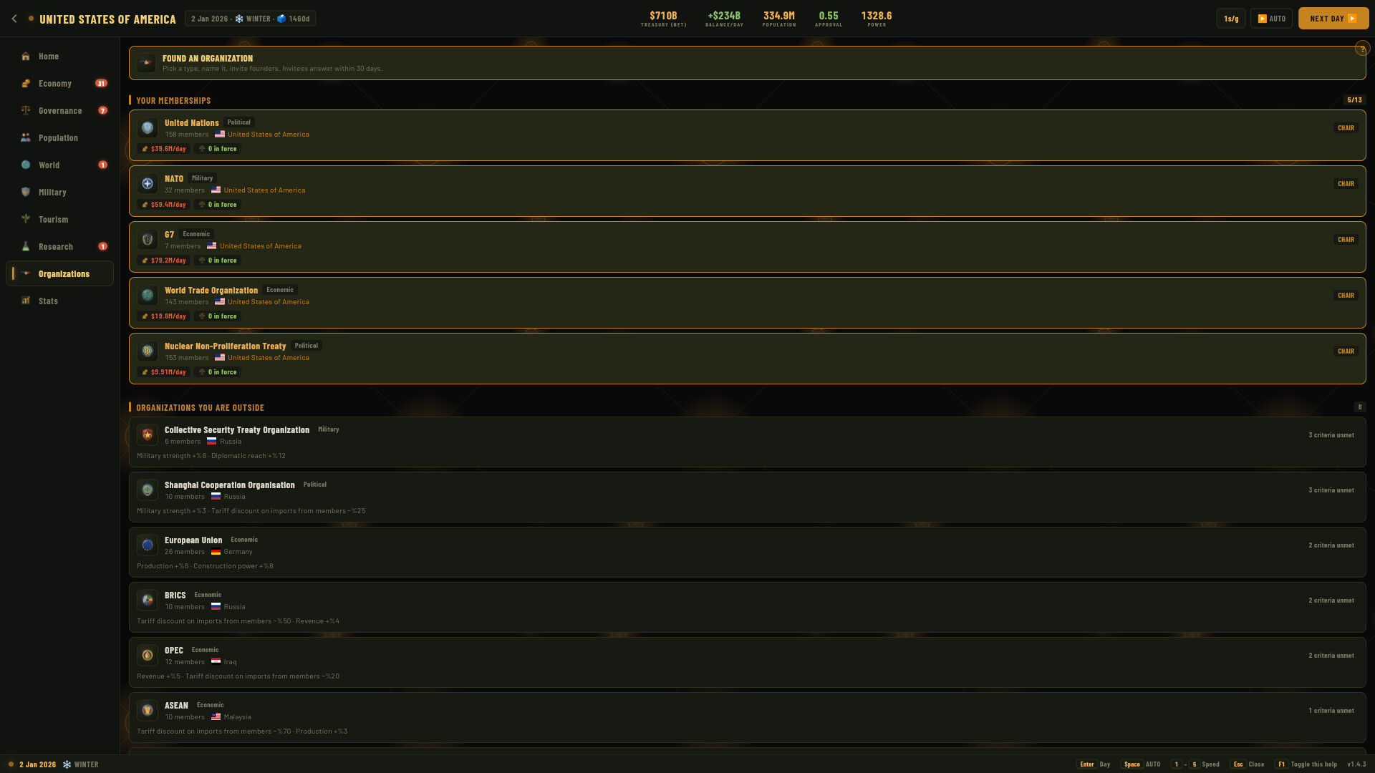Click the 5/13 memberships counter
This screenshot has height=773, width=1375.
click(x=1354, y=100)
